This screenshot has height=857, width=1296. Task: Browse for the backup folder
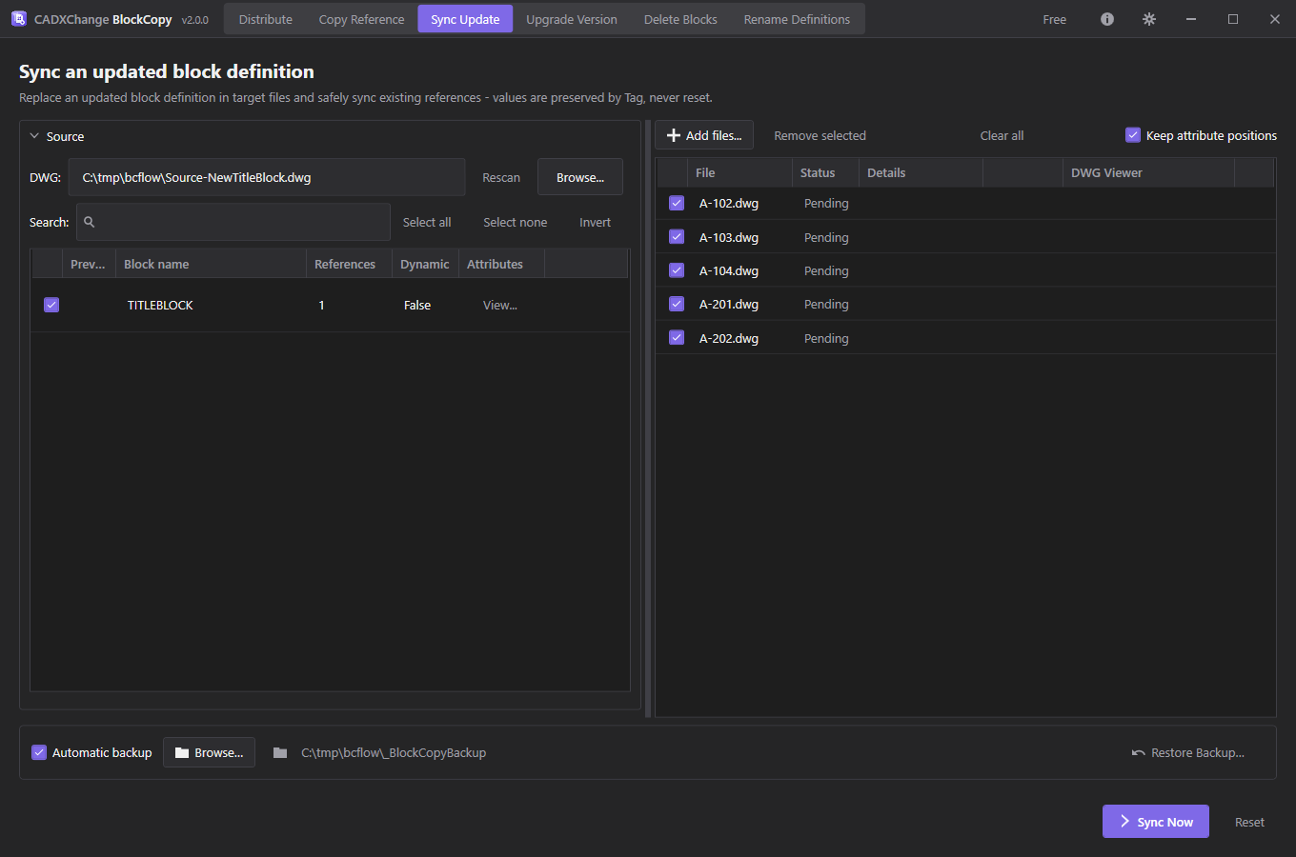pos(210,752)
